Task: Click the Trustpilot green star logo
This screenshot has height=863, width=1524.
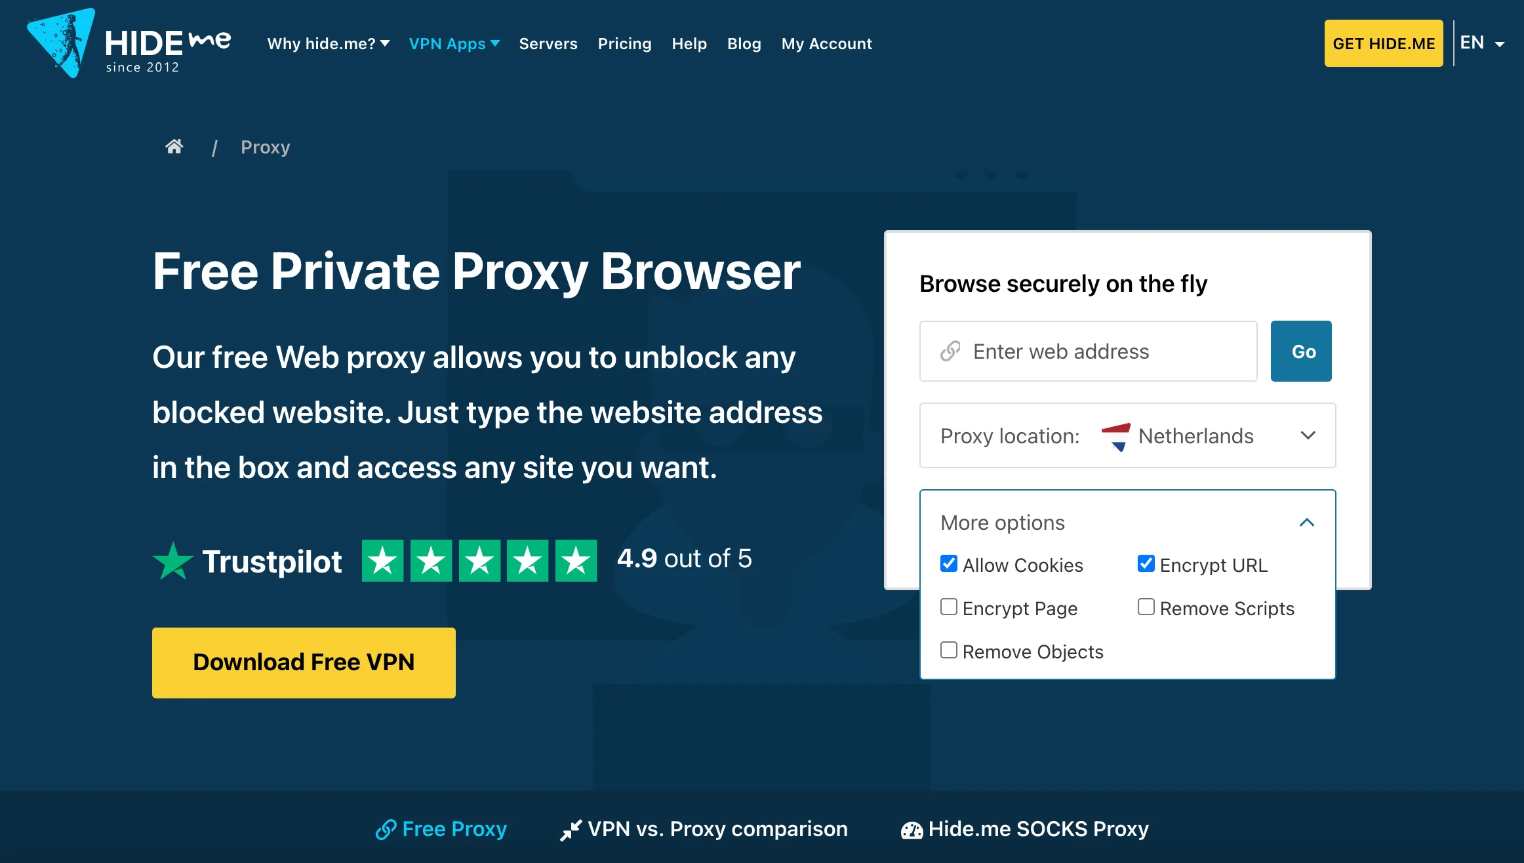Action: click(x=173, y=561)
